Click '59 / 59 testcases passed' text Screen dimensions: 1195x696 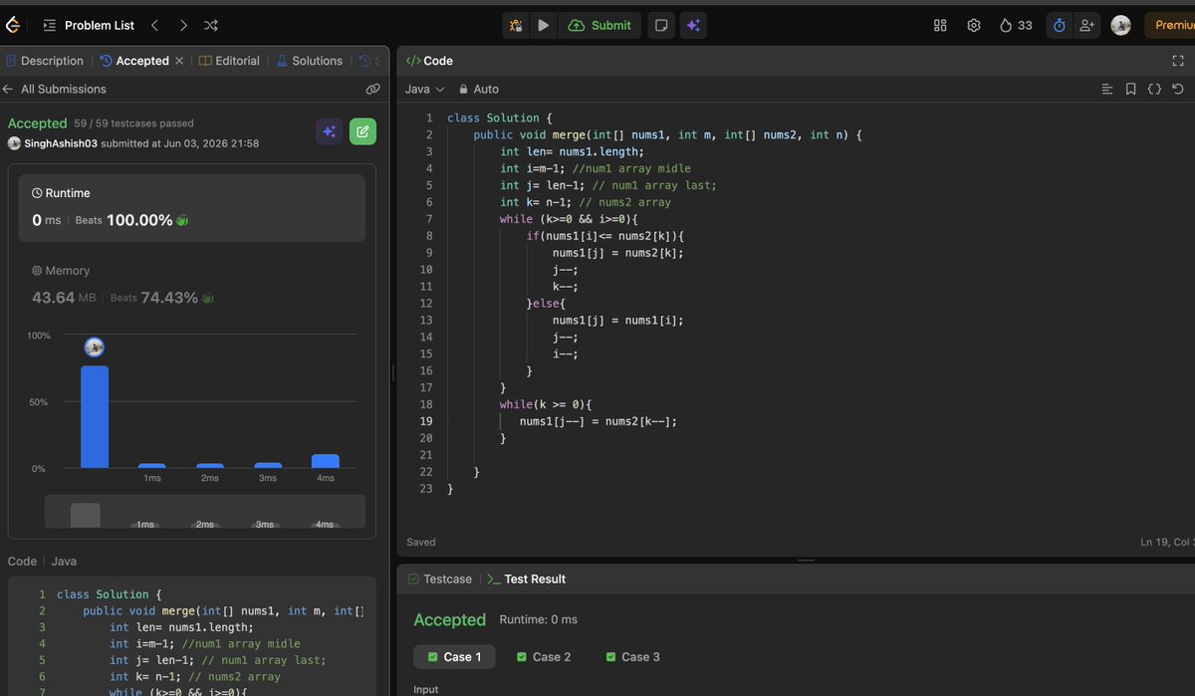coord(133,123)
